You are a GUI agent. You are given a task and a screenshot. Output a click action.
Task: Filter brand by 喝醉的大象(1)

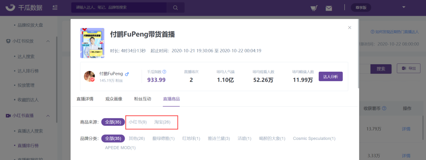click(x=272, y=139)
